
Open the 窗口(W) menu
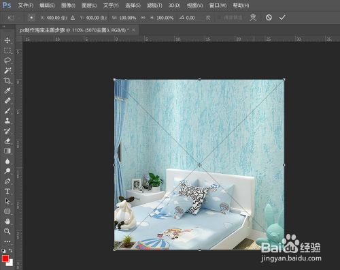218,5
